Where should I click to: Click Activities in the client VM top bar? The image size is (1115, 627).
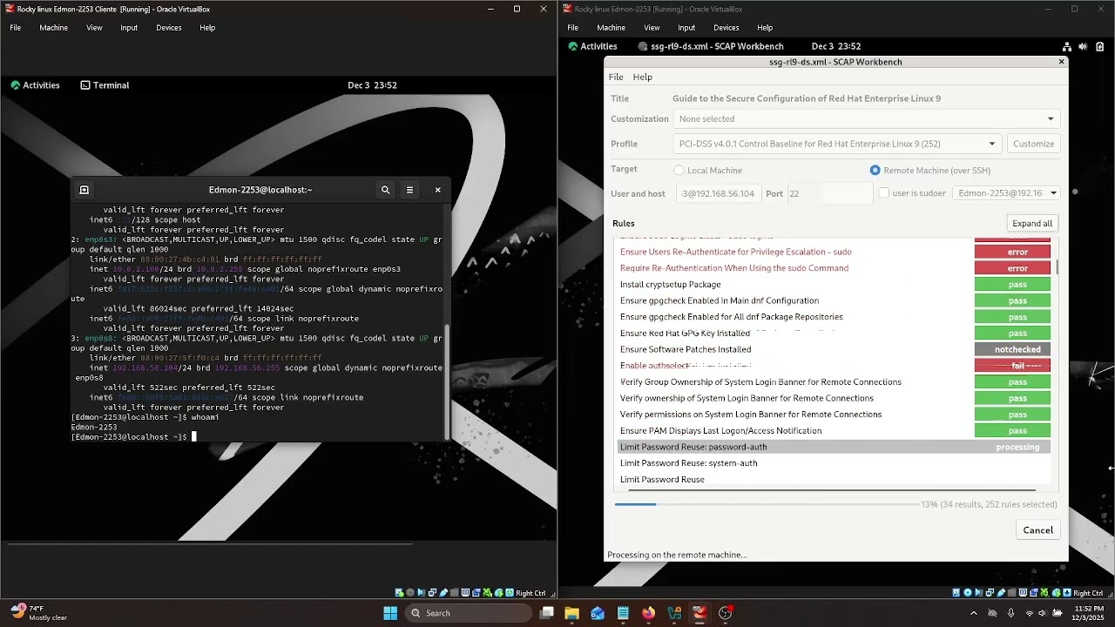coord(35,85)
